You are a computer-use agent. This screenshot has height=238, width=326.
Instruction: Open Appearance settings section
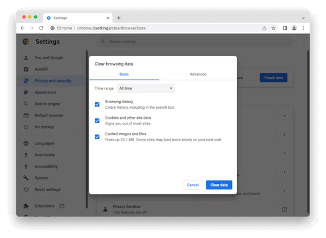45,92
